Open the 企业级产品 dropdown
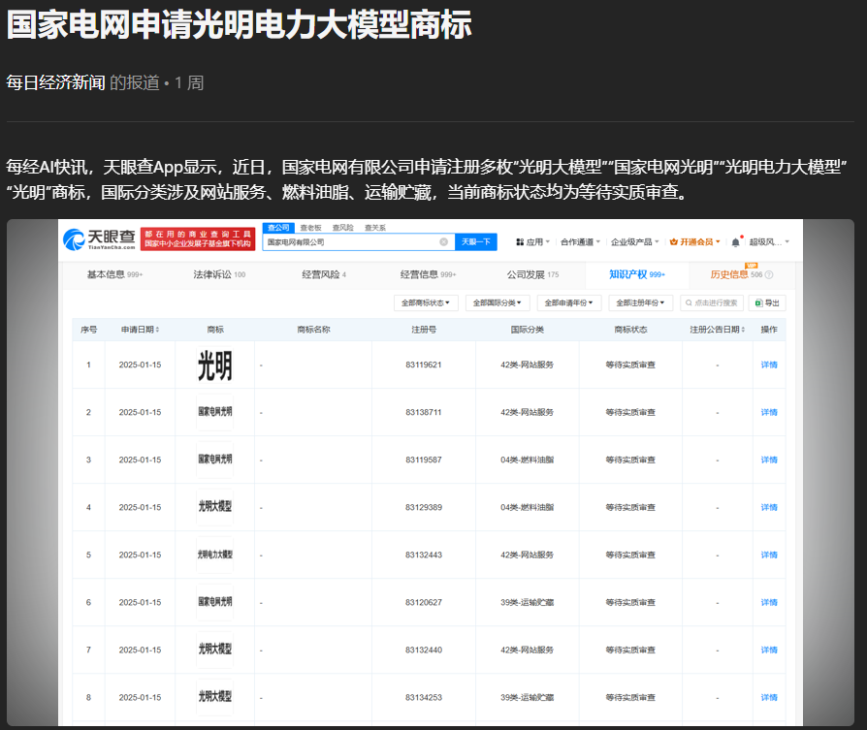The width and height of the screenshot is (867, 730). pos(635,242)
